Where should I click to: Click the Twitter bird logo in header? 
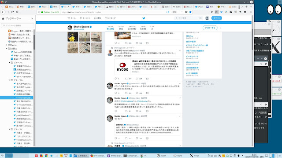[144, 18]
